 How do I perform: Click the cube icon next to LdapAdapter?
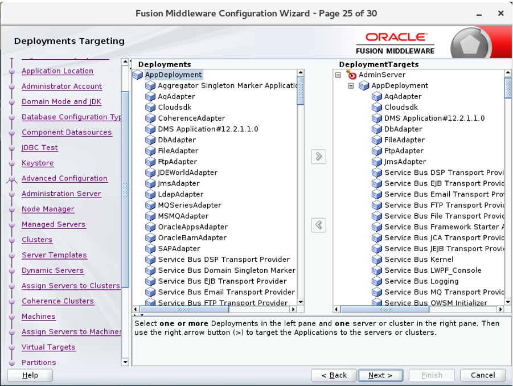150,194
